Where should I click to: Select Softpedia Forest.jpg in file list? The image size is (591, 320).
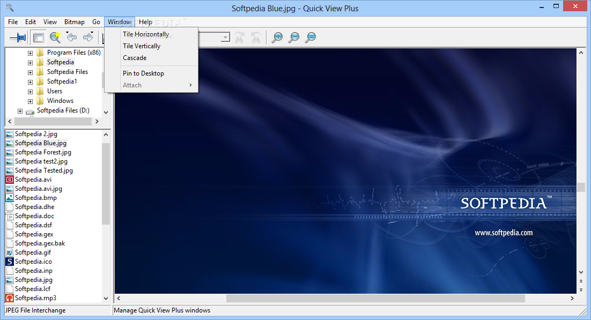pos(43,152)
